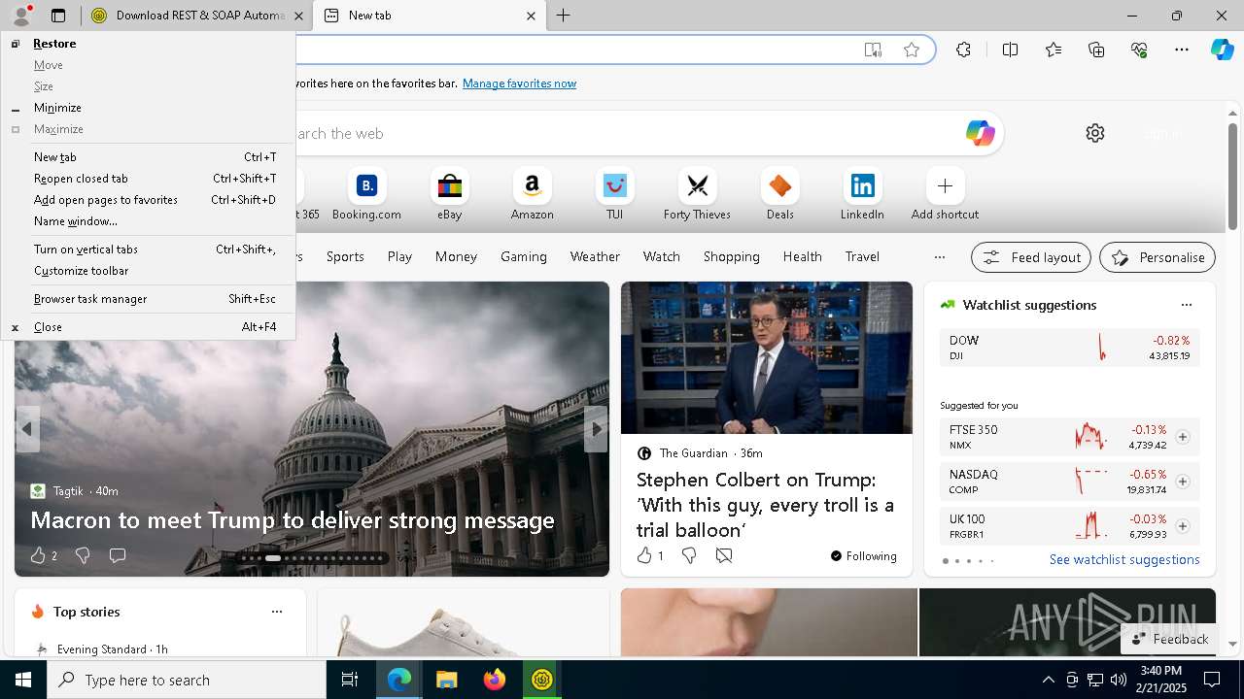Open the Collections icon
The image size is (1244, 699).
pyautogui.click(x=1096, y=50)
